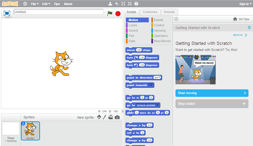Click the Scratch logo
Viewport: 253px width, 146px height.
tap(10, 4)
